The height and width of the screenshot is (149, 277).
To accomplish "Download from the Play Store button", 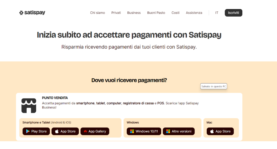I will 36,131.
